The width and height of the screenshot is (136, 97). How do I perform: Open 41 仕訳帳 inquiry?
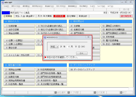pos(84,26)
